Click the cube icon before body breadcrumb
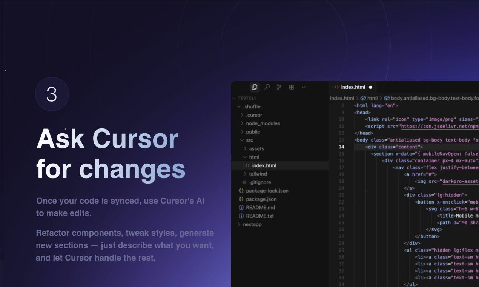Viewport: 479px width, 287px height. pos(387,98)
